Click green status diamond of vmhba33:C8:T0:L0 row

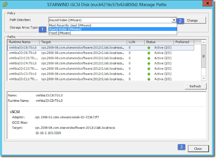coord(149,48)
